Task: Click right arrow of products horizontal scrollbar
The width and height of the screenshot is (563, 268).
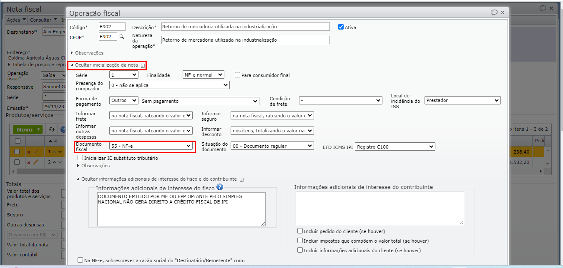Action: [542, 171]
